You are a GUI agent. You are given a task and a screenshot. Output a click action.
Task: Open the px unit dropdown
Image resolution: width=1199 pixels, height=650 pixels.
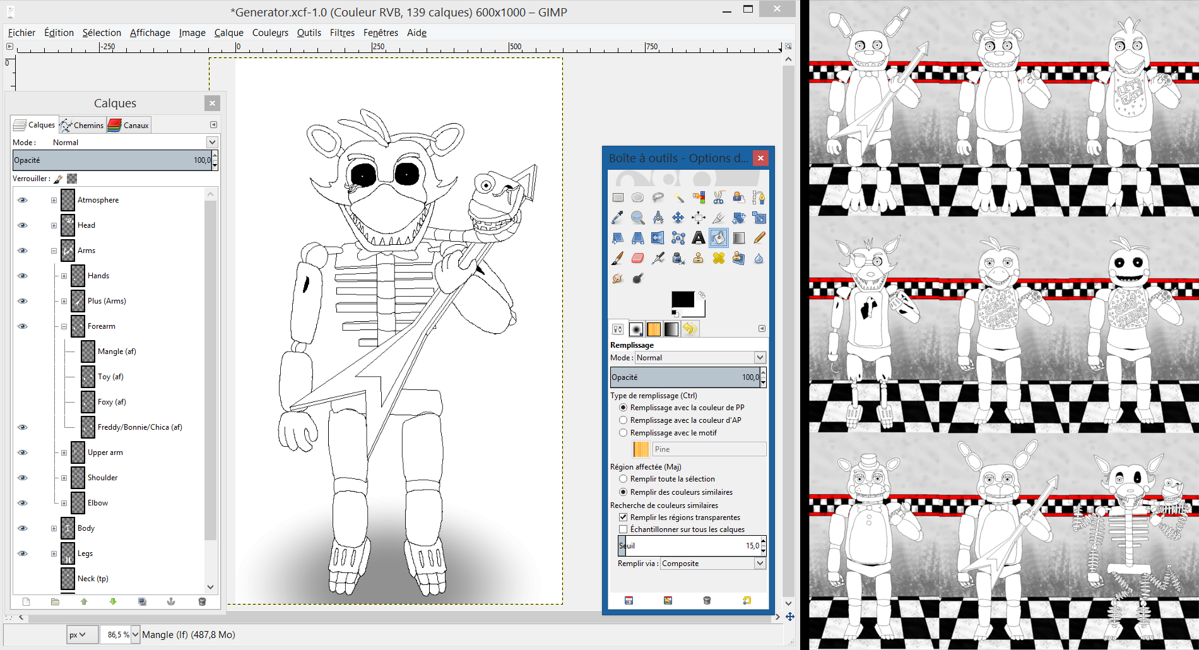(x=82, y=635)
